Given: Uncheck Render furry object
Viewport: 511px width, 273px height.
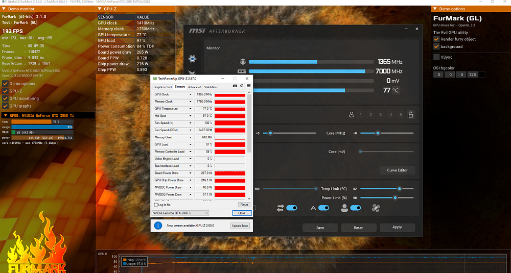Looking at the screenshot, I should pos(436,39).
